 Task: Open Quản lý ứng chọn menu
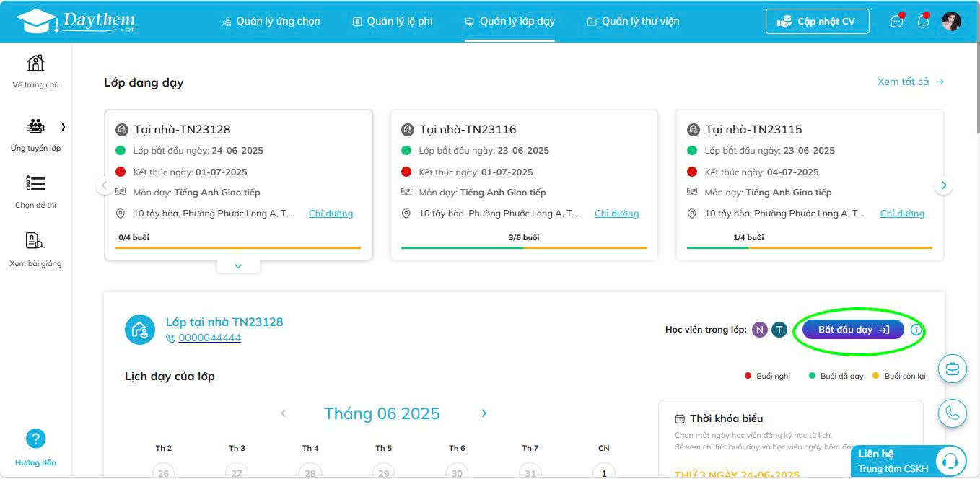pyautogui.click(x=271, y=21)
